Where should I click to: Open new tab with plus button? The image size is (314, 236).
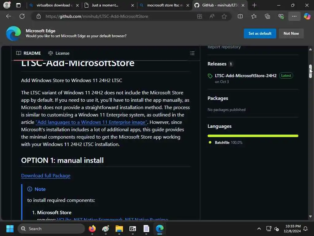point(254,5)
